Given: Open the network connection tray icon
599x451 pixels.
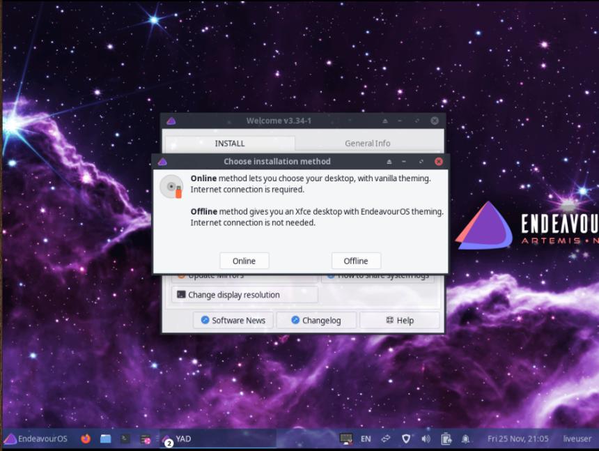Looking at the screenshot, I should pos(385,438).
